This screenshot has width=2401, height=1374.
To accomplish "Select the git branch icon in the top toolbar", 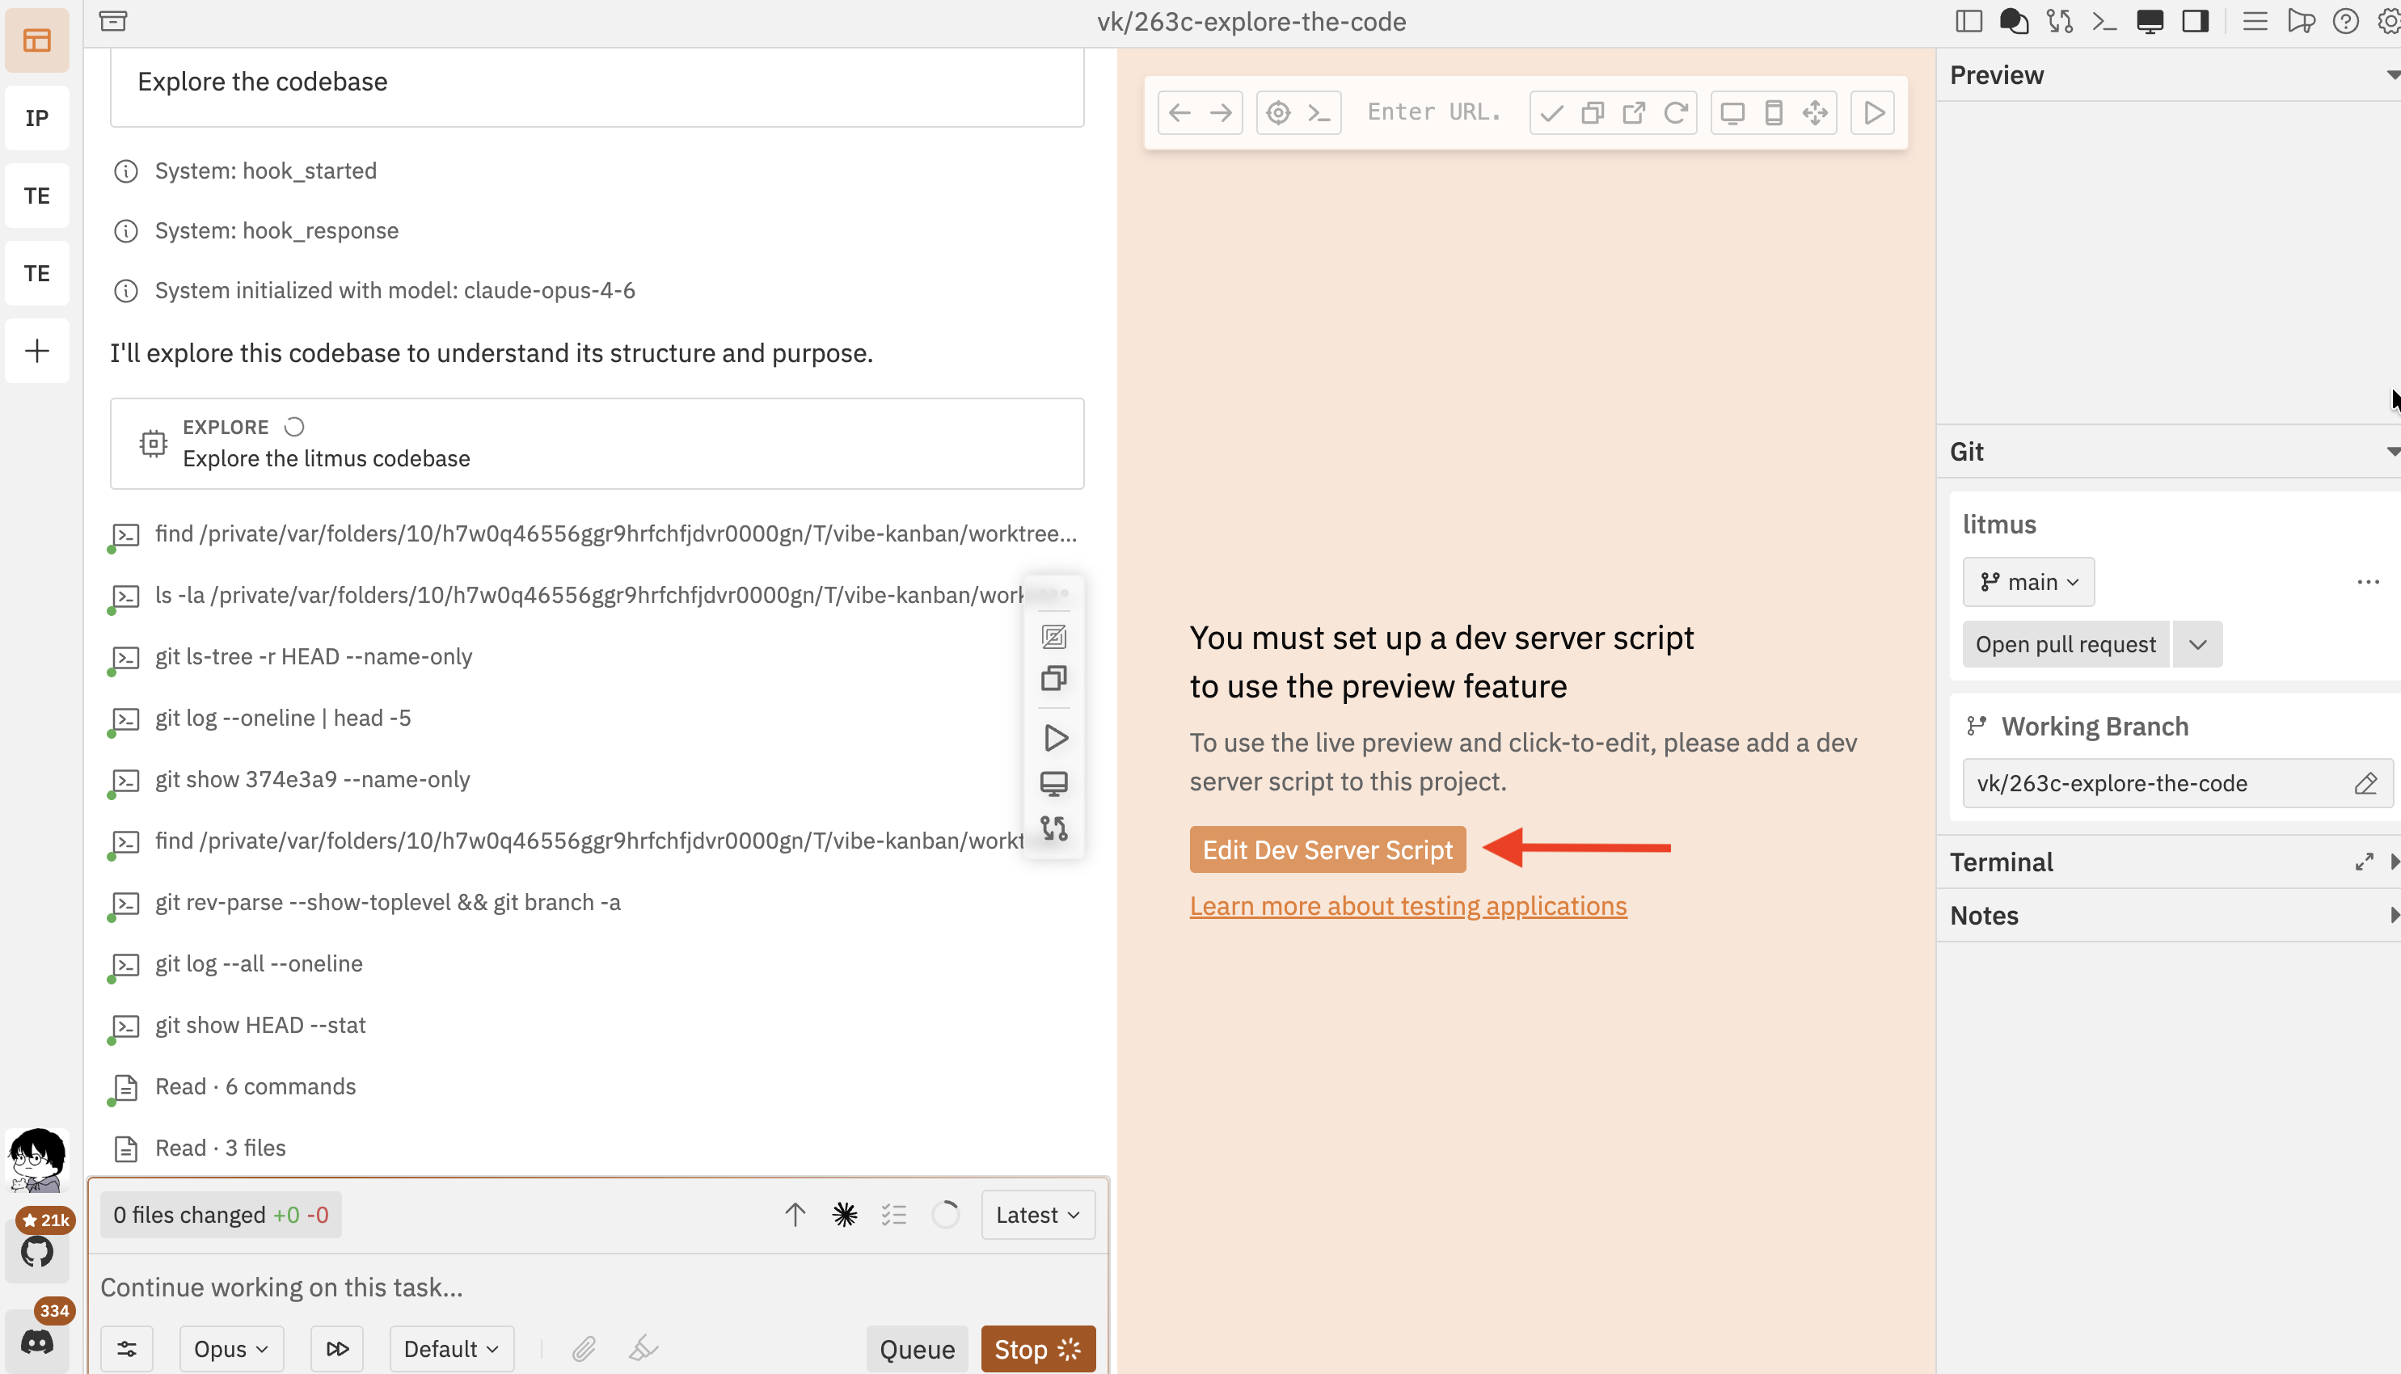I will pyautogui.click(x=2061, y=21).
